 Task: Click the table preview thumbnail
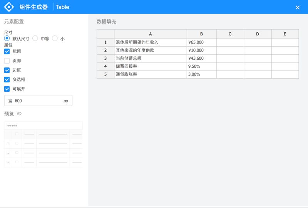[x=43, y=144]
